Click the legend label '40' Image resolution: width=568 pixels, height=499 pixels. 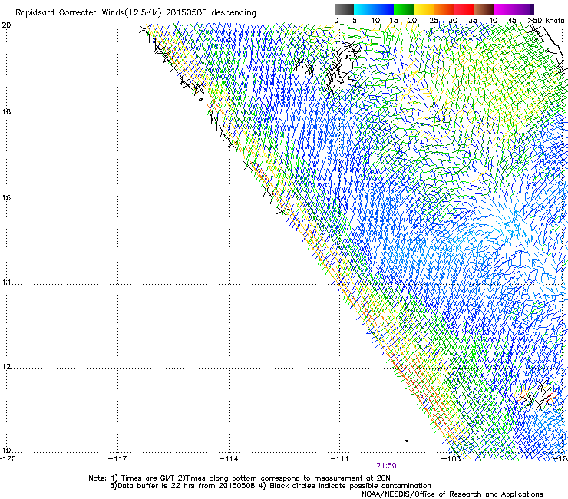(493, 21)
